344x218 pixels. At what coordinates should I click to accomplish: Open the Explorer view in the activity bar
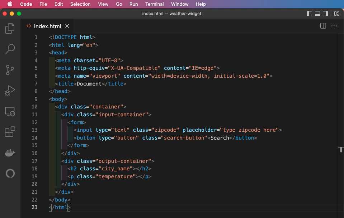10,28
